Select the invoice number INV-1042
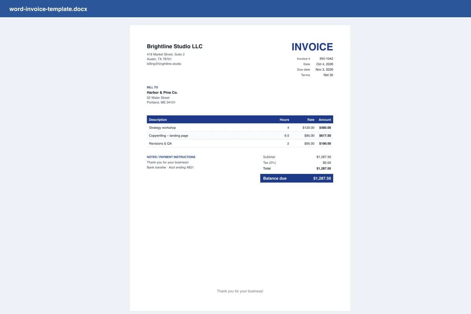The height and width of the screenshot is (314, 471). point(326,58)
